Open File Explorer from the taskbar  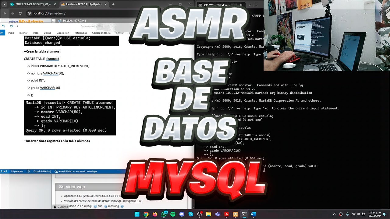tap(209, 214)
